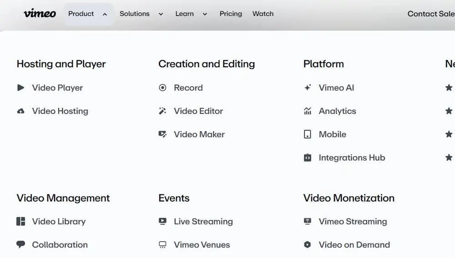Open the Video Hosting link
Image resolution: width=455 pixels, height=258 pixels.
(x=60, y=111)
